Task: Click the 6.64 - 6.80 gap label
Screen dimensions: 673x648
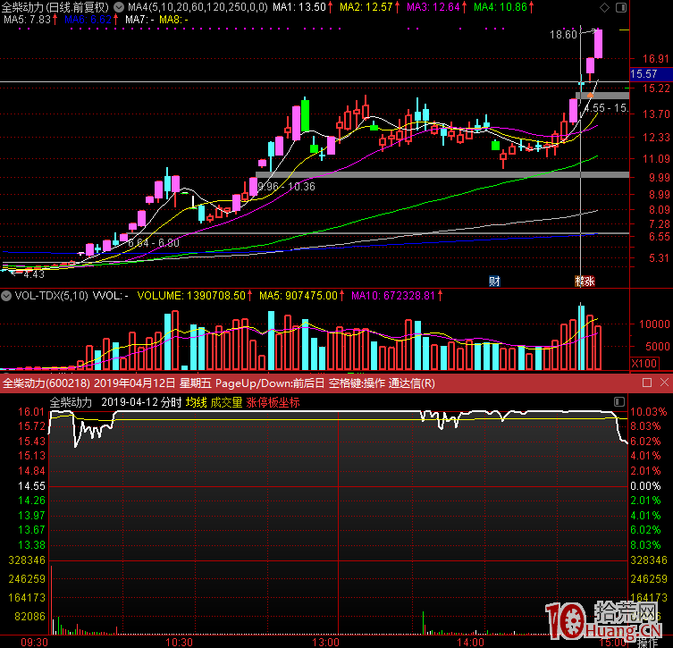Action: [x=154, y=242]
